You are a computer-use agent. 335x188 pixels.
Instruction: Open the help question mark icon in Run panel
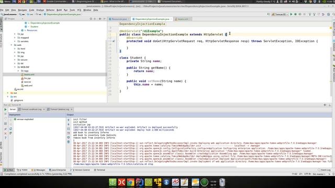[x=6, y=138]
